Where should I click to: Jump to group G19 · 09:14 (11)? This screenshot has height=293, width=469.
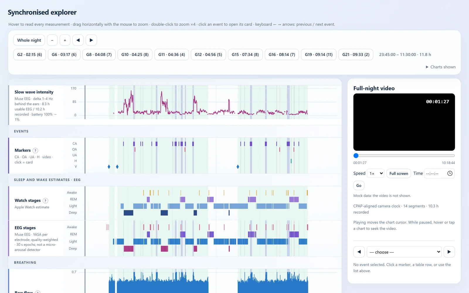click(x=319, y=54)
